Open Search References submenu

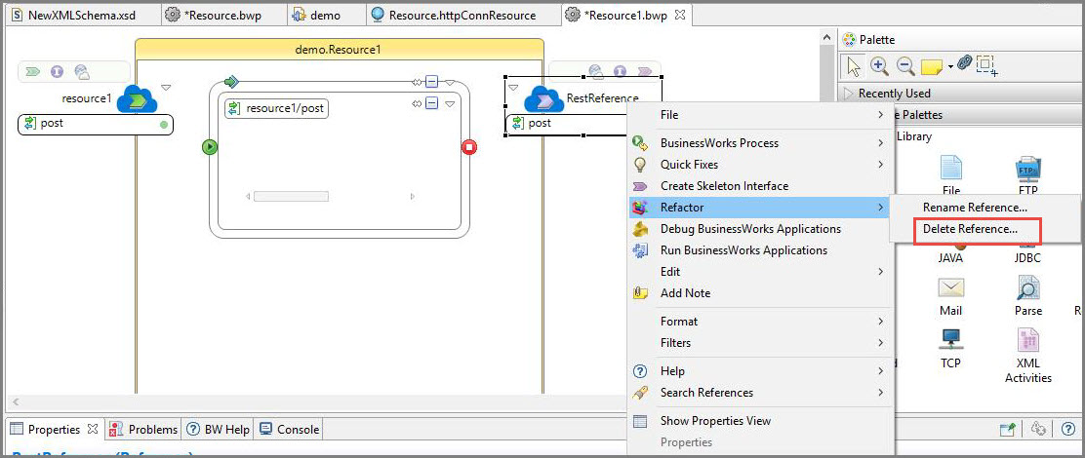[x=760, y=393]
